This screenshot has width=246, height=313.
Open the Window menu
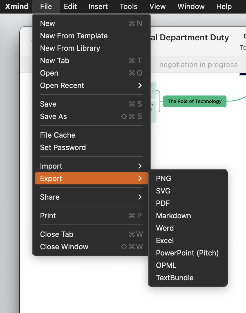[191, 6]
